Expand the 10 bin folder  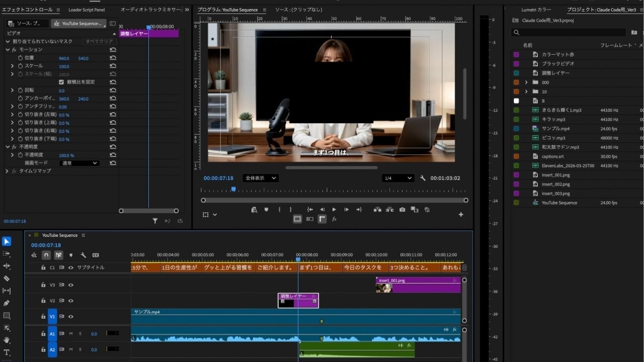(526, 92)
